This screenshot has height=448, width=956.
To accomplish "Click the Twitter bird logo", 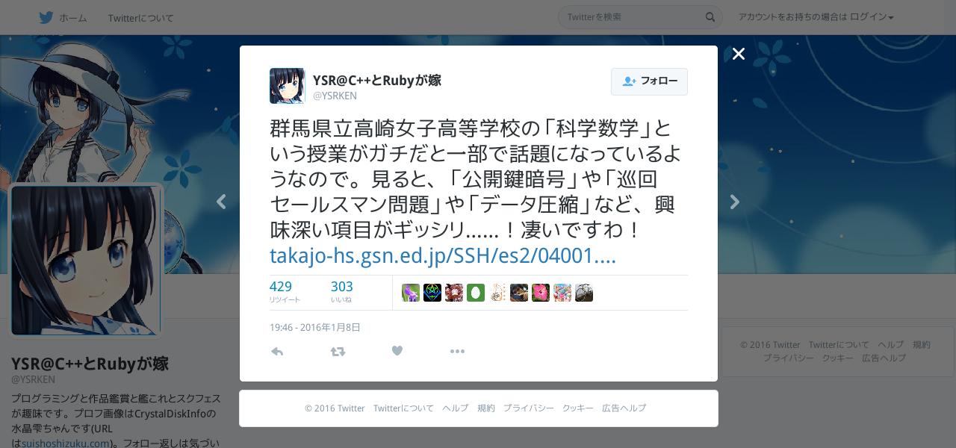I will [46, 17].
